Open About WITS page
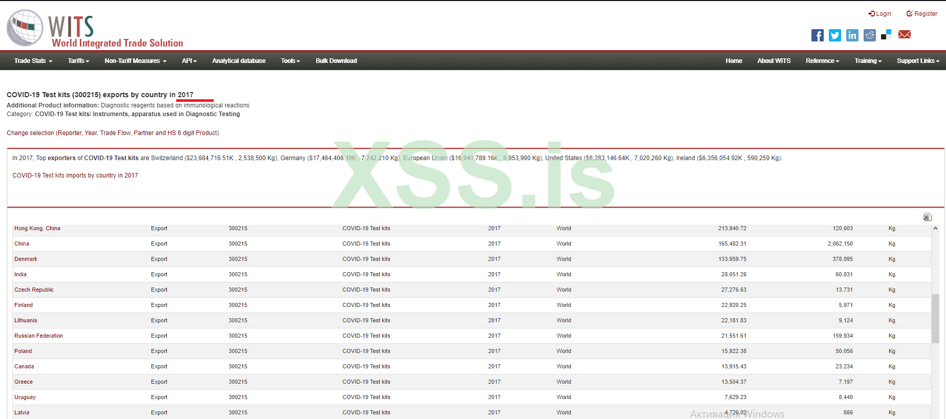This screenshot has height=419, width=946. [774, 61]
